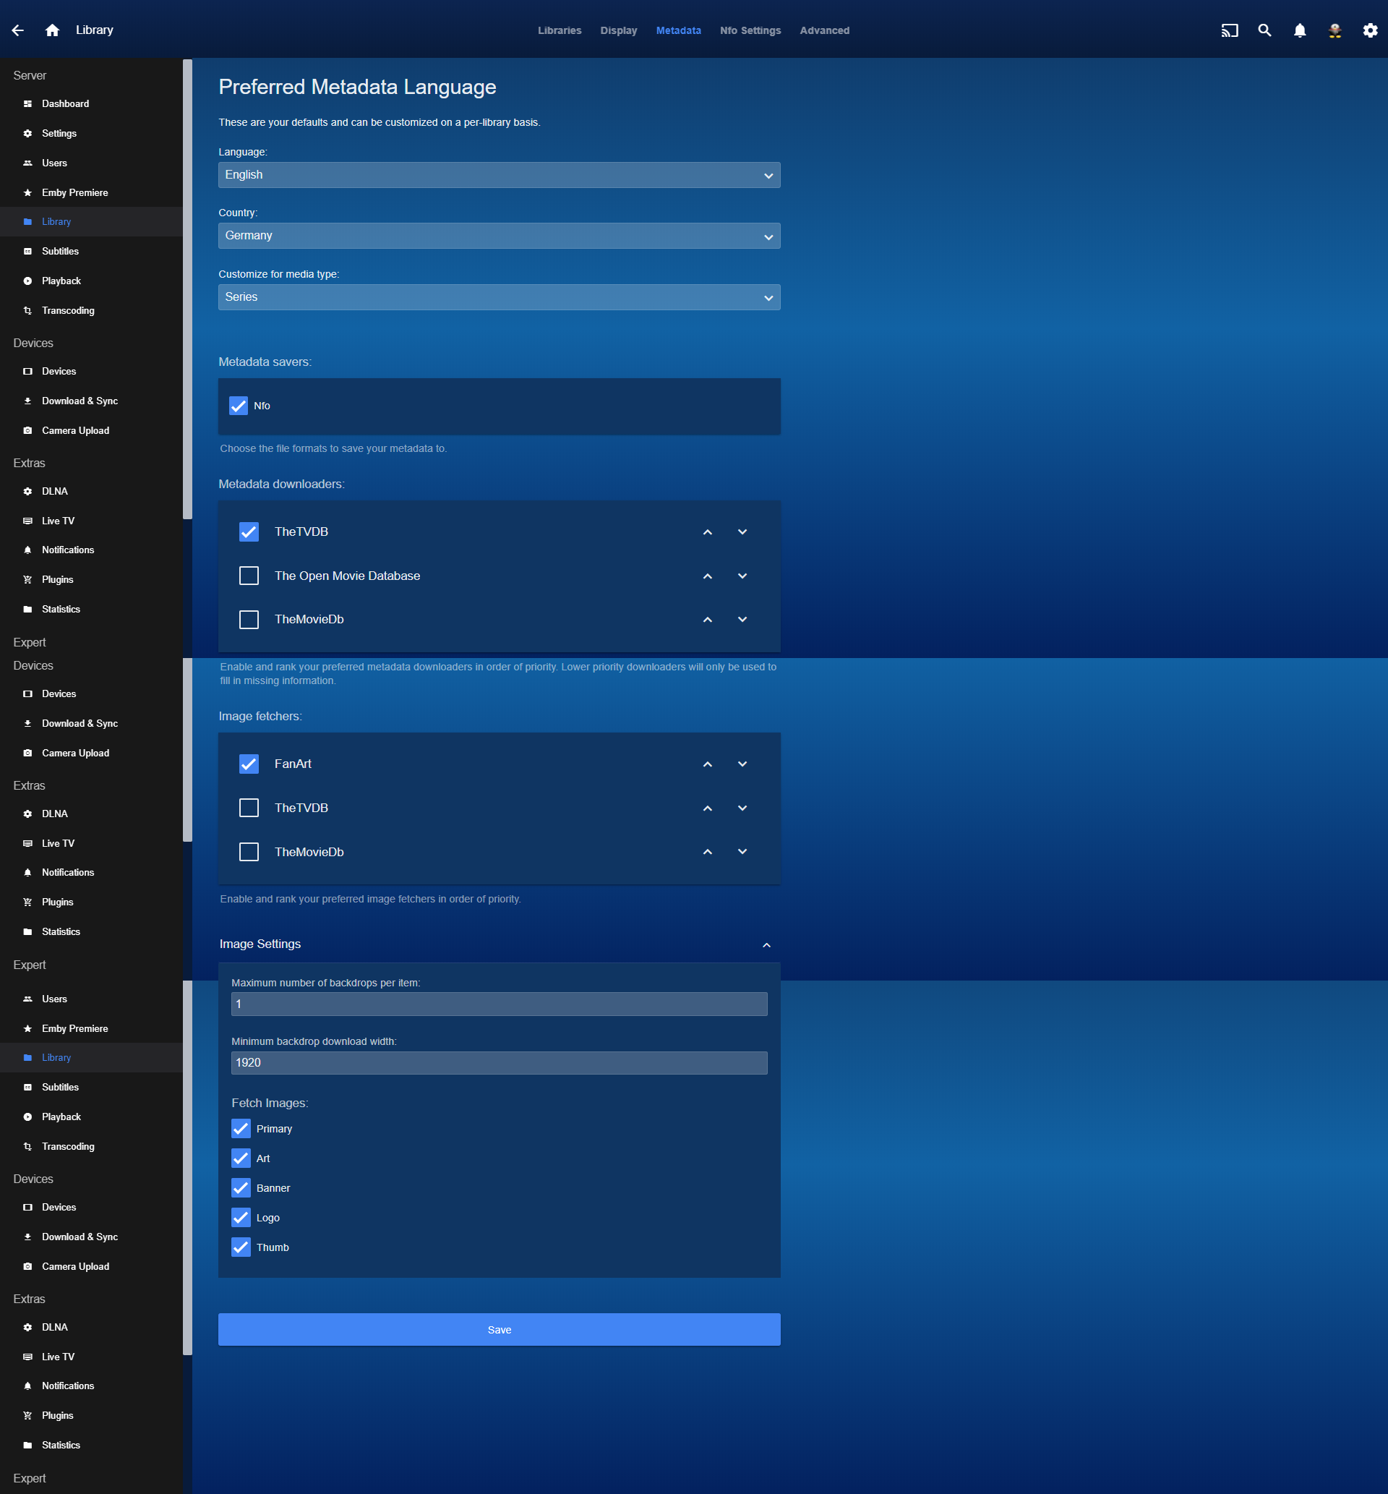Viewport: 1388px width, 1494px height.
Task: Open the Home icon in header
Action: [52, 30]
